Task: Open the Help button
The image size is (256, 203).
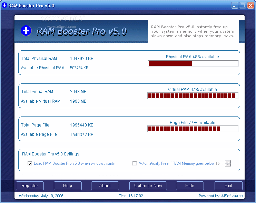Action: pos(68,186)
